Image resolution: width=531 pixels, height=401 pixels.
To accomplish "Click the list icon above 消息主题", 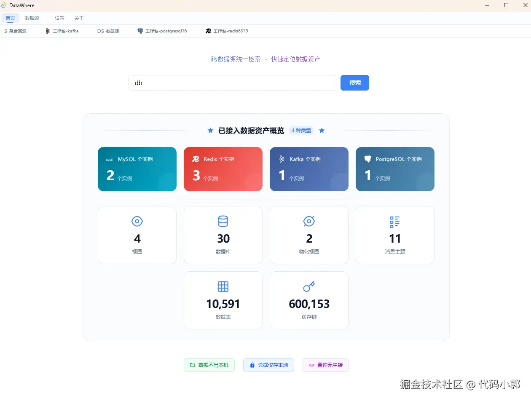I will pyautogui.click(x=395, y=222).
